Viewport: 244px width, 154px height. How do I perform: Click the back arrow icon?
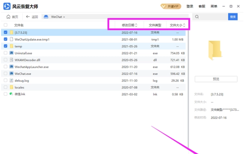[28, 17]
